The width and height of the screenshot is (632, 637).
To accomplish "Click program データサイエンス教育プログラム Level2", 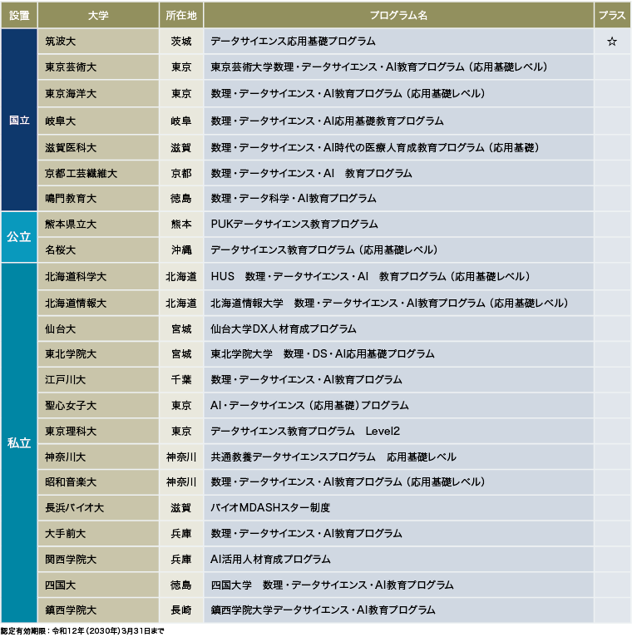I will (x=305, y=432).
